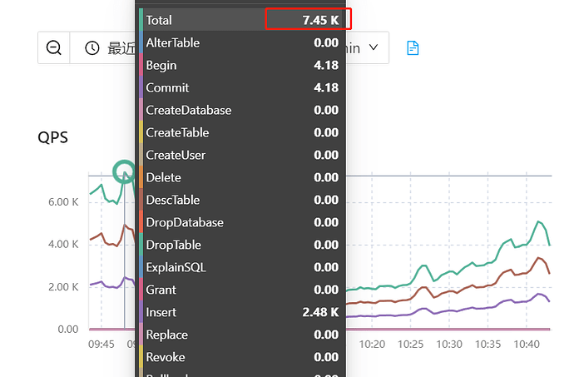Click the Delete orange color swatch
Screen dimensions: 574x377
141,177
